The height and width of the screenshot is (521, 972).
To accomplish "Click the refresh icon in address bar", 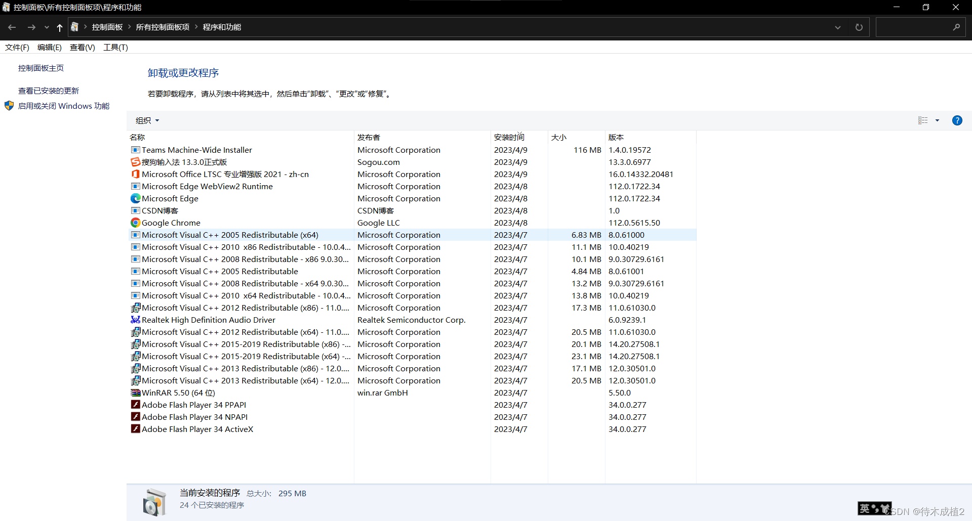I will pyautogui.click(x=859, y=27).
